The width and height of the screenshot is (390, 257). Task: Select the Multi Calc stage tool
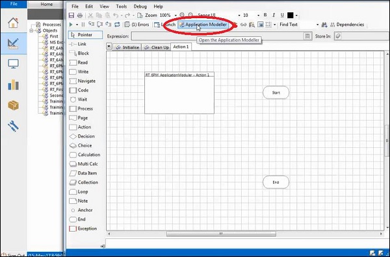[84, 164]
